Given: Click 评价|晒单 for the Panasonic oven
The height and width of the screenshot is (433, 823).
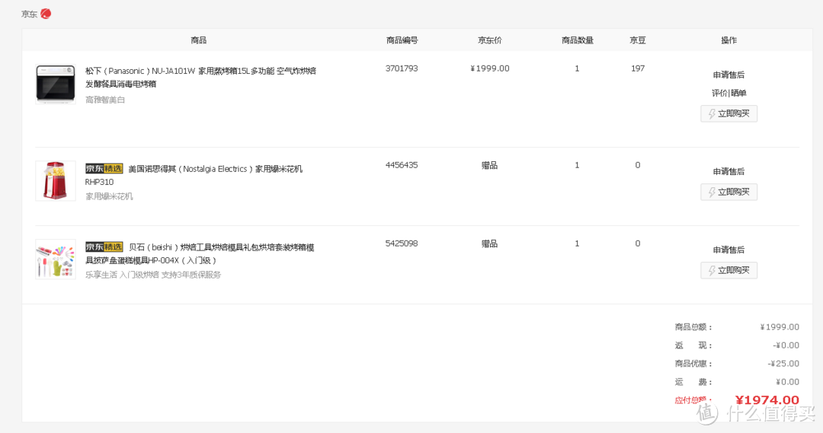Looking at the screenshot, I should tap(729, 94).
